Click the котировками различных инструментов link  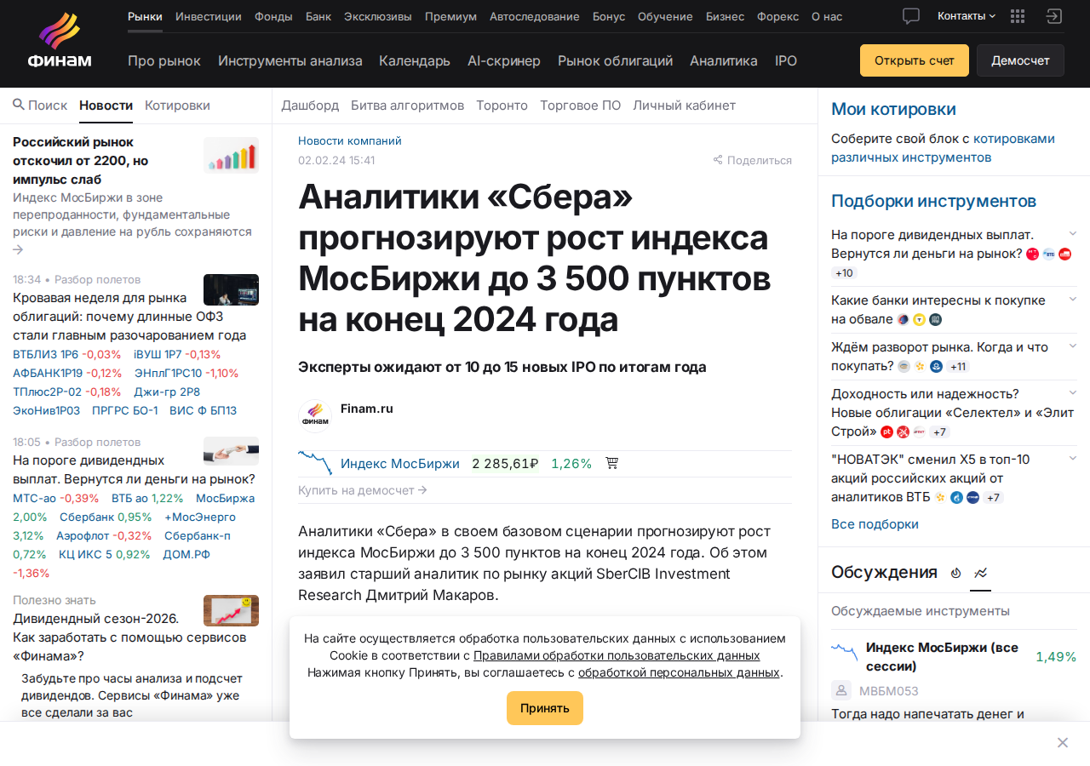[x=943, y=147]
